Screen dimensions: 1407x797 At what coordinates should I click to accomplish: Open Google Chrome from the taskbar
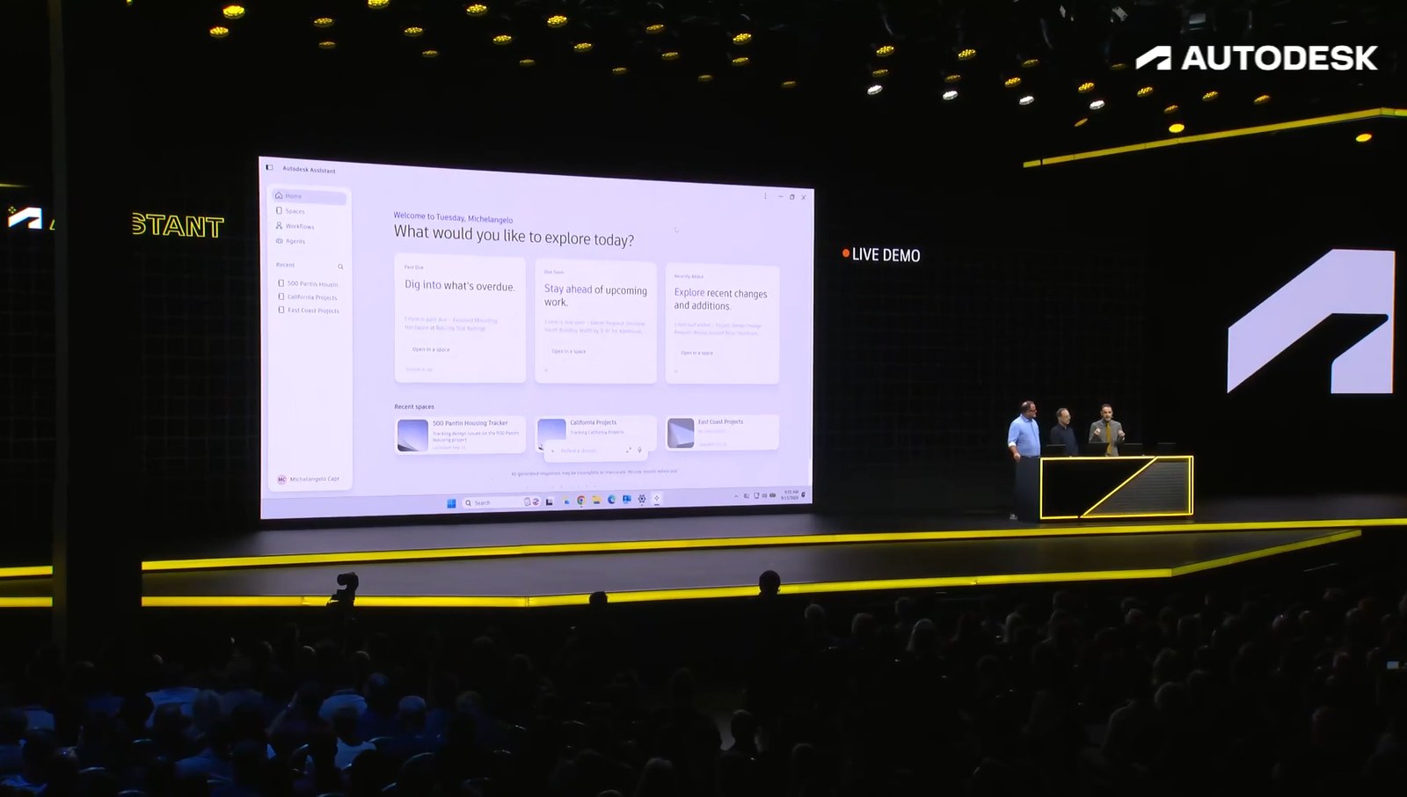(580, 501)
